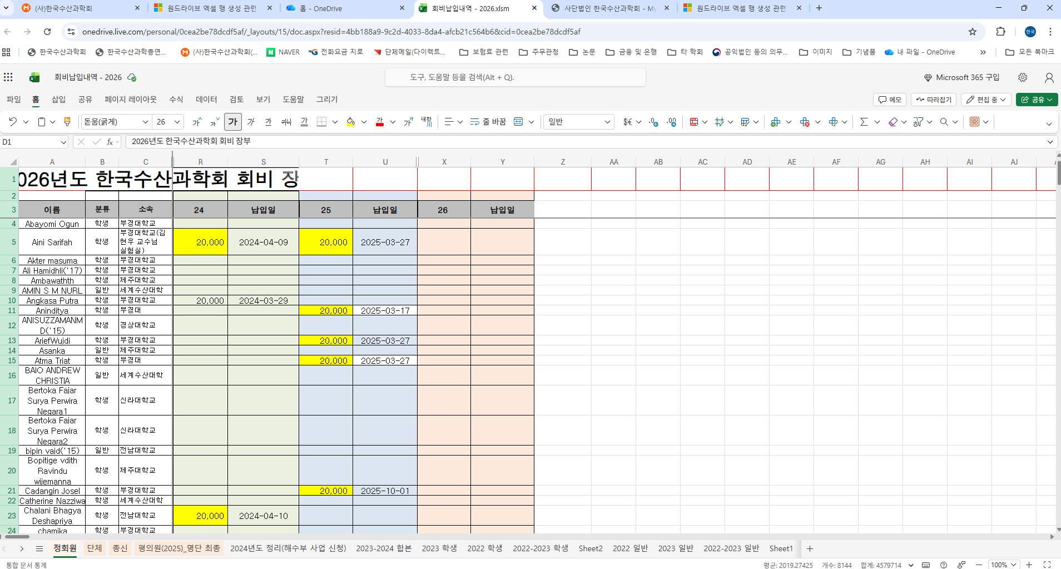Click the 메모 comments button
Viewport: 1061px width, 569px height.
pyautogui.click(x=890, y=100)
